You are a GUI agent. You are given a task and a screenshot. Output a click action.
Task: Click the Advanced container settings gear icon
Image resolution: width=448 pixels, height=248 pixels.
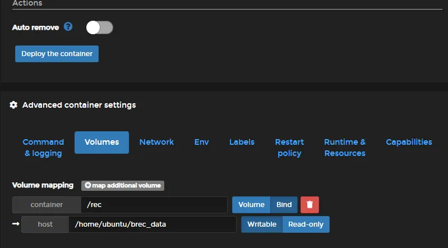click(14, 105)
